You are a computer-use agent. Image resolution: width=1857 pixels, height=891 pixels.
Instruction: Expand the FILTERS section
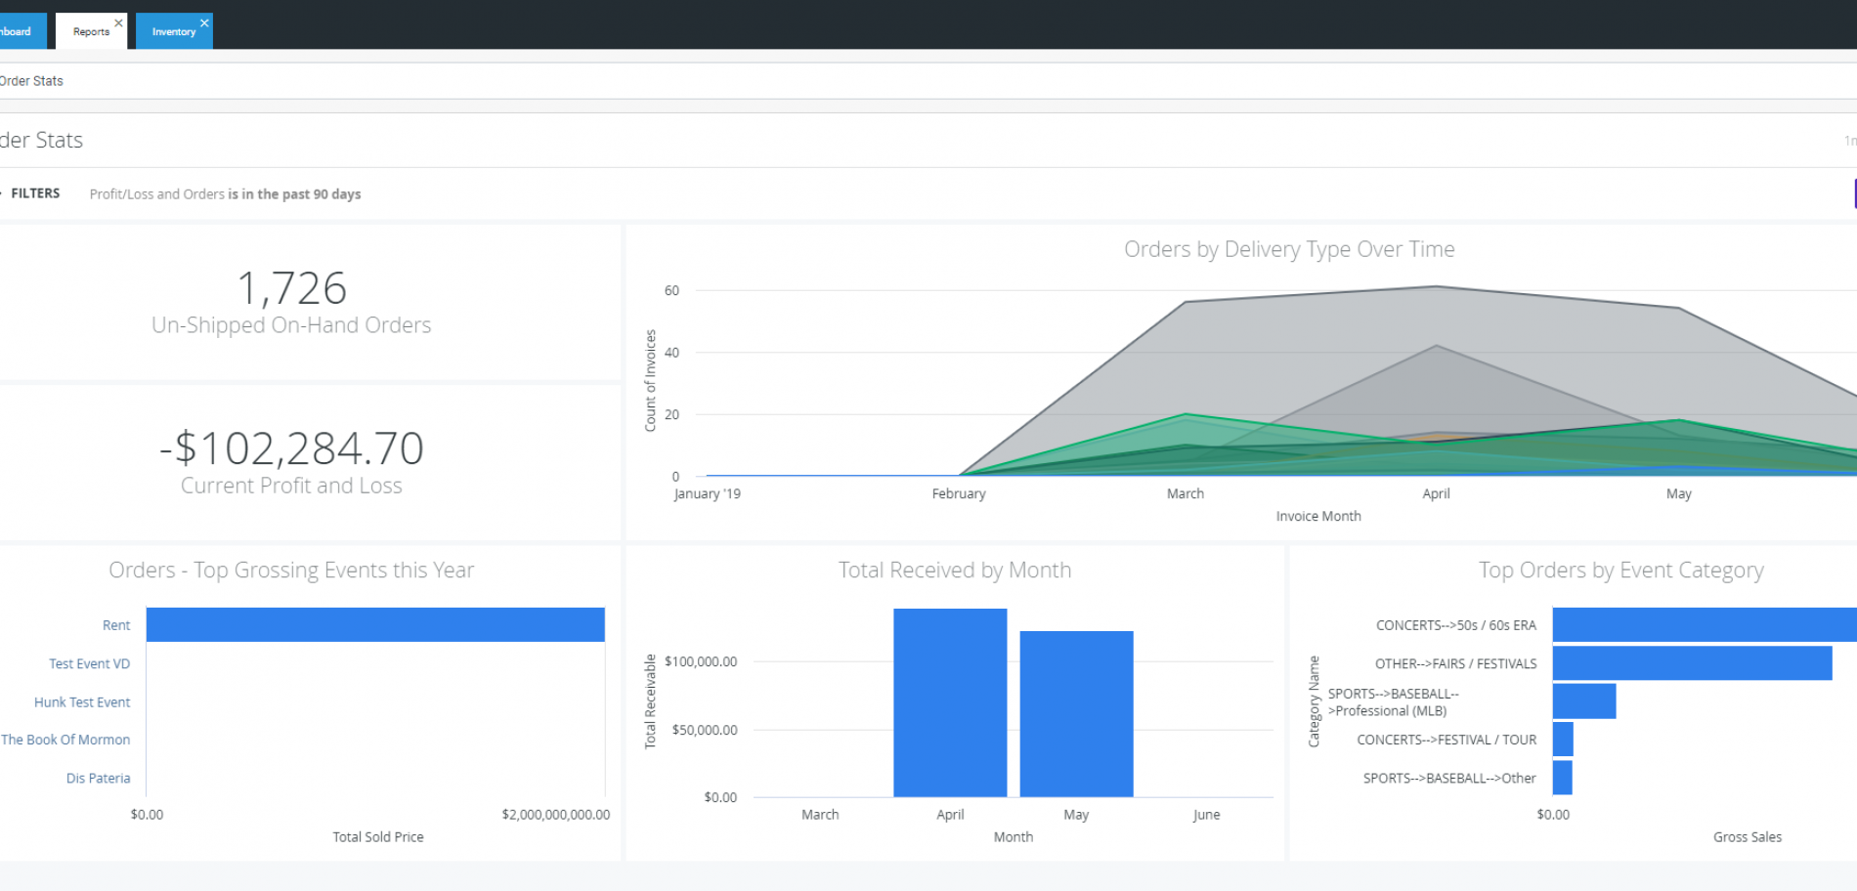click(35, 192)
